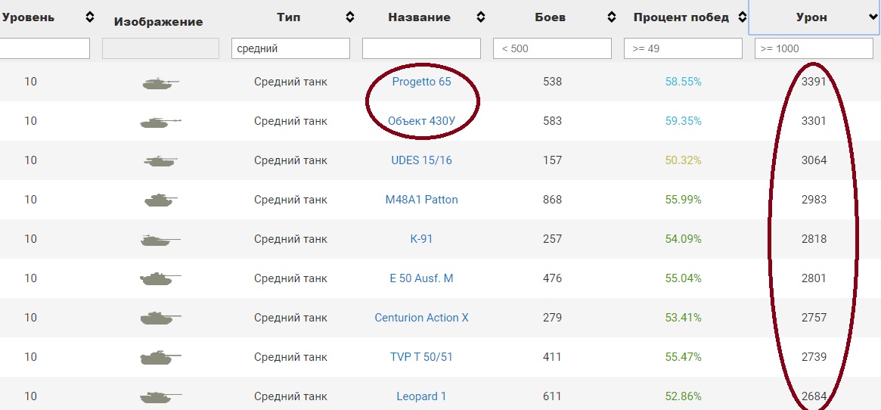The width and height of the screenshot is (881, 410).
Task: Sort by Тип column arrows
Action: coord(350,17)
